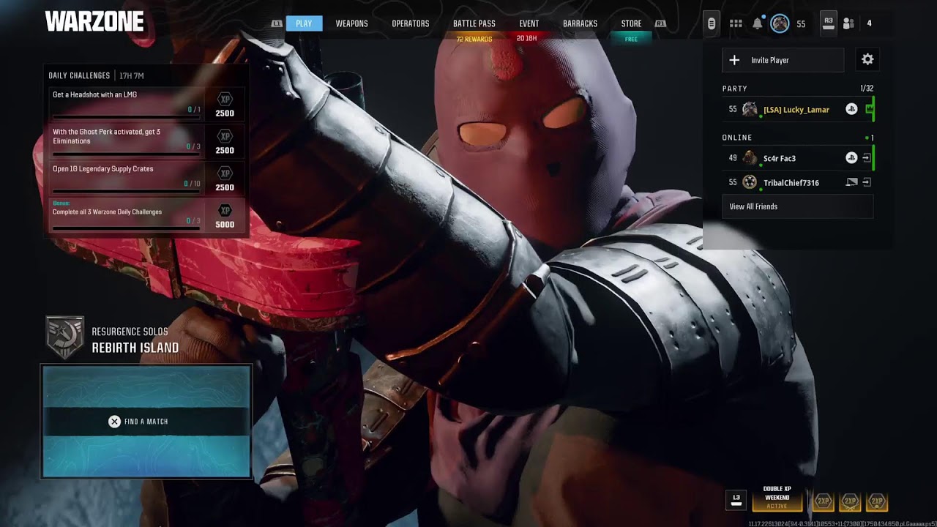Select the Play tab

coord(304,23)
